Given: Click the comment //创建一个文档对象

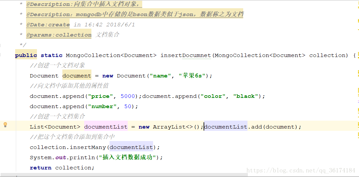Looking at the screenshot, I should point(57,65).
